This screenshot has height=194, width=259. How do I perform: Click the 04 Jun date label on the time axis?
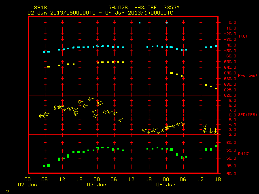[166, 184]
